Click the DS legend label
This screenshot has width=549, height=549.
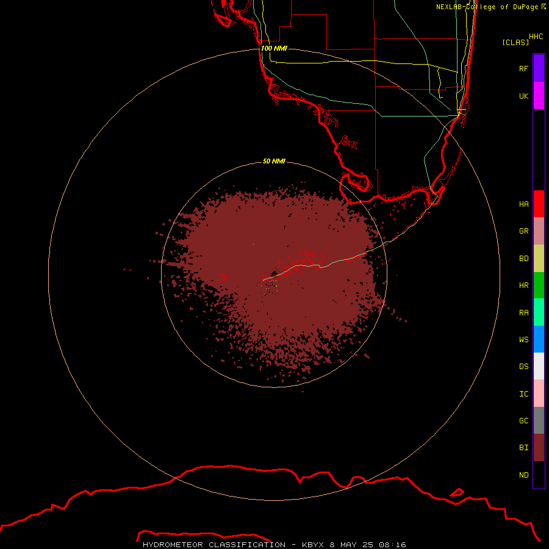click(x=523, y=367)
